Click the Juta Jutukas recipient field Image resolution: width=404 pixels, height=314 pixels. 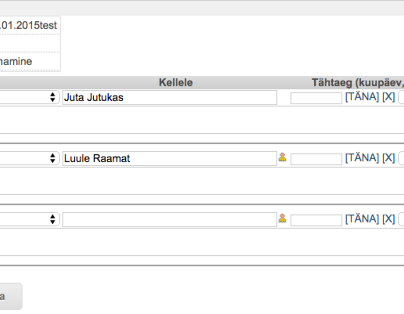pyautogui.click(x=170, y=97)
